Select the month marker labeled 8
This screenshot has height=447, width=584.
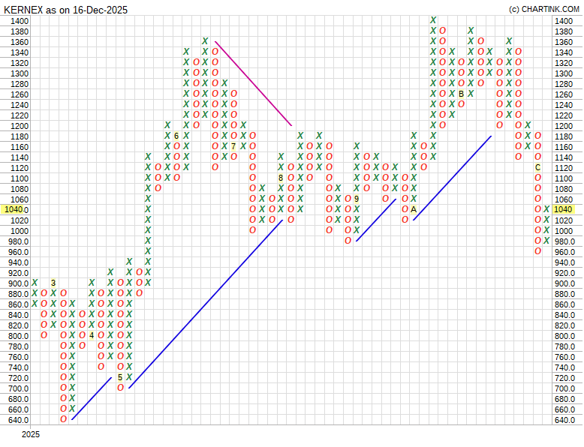point(281,178)
